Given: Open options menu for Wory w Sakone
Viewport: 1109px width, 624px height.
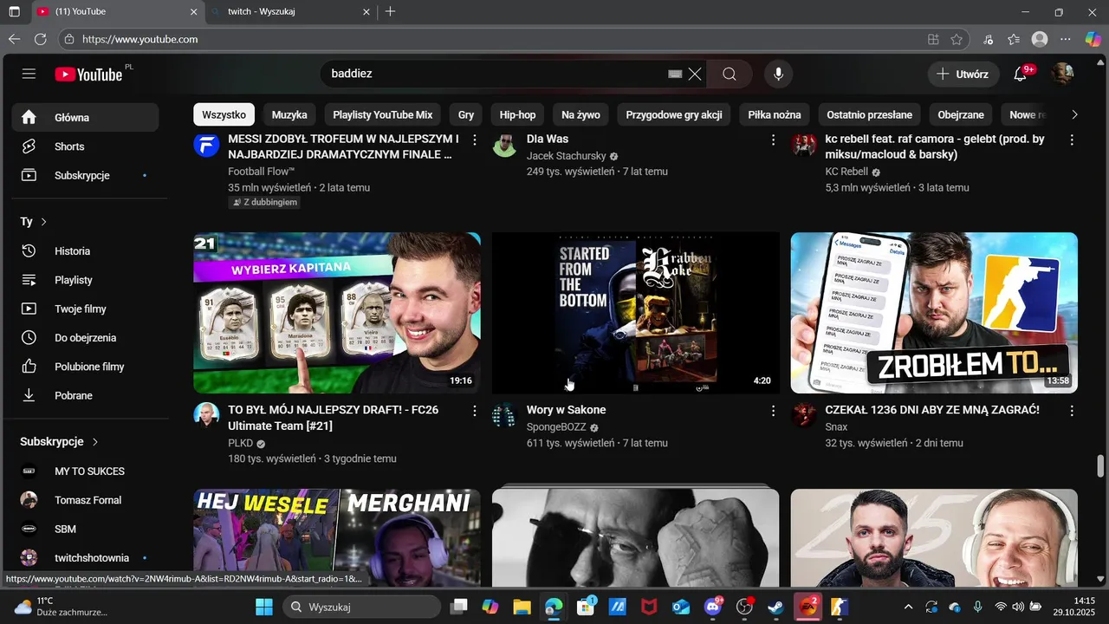Looking at the screenshot, I should (x=773, y=411).
